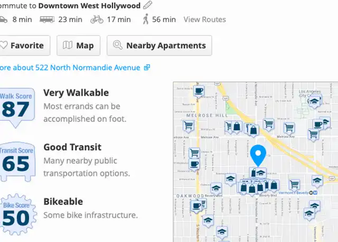
Task: Click the pencil edit icon beside Downtown West Hollywood
Action: [x=148, y=5]
